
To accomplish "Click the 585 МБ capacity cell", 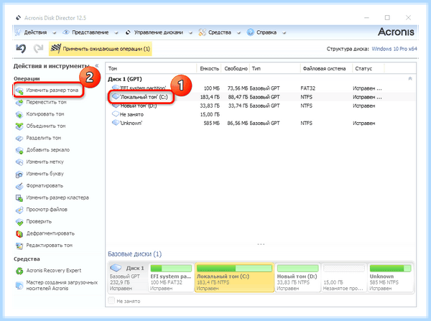I will (x=211, y=123).
